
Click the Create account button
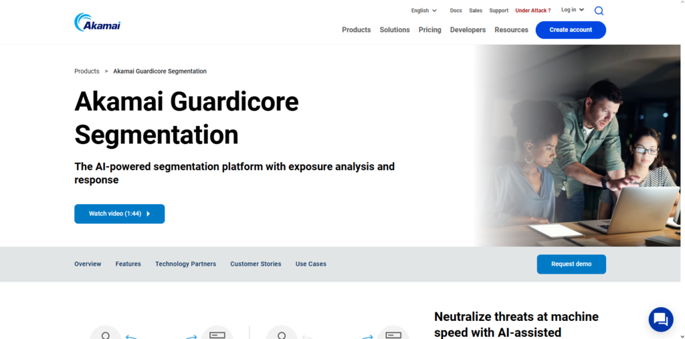click(x=571, y=30)
